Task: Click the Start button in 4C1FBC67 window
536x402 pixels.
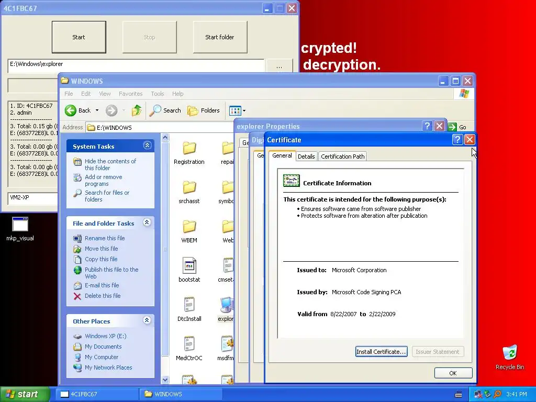Action: point(79,37)
